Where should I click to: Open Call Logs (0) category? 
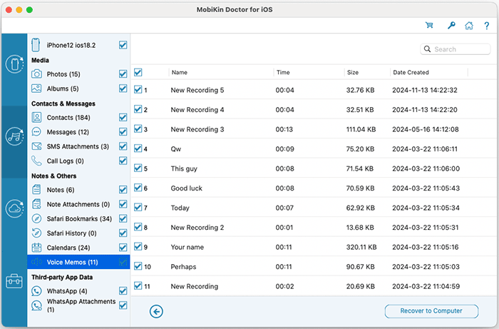coord(66,161)
